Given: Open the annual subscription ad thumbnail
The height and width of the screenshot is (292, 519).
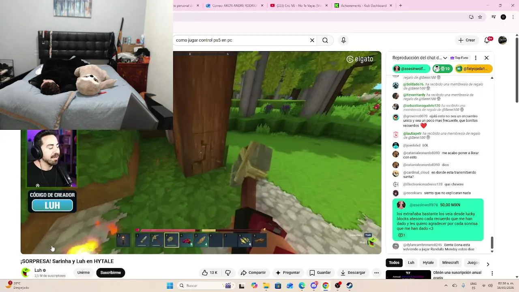Looking at the screenshot, I should pyautogui.click(x=408, y=275).
